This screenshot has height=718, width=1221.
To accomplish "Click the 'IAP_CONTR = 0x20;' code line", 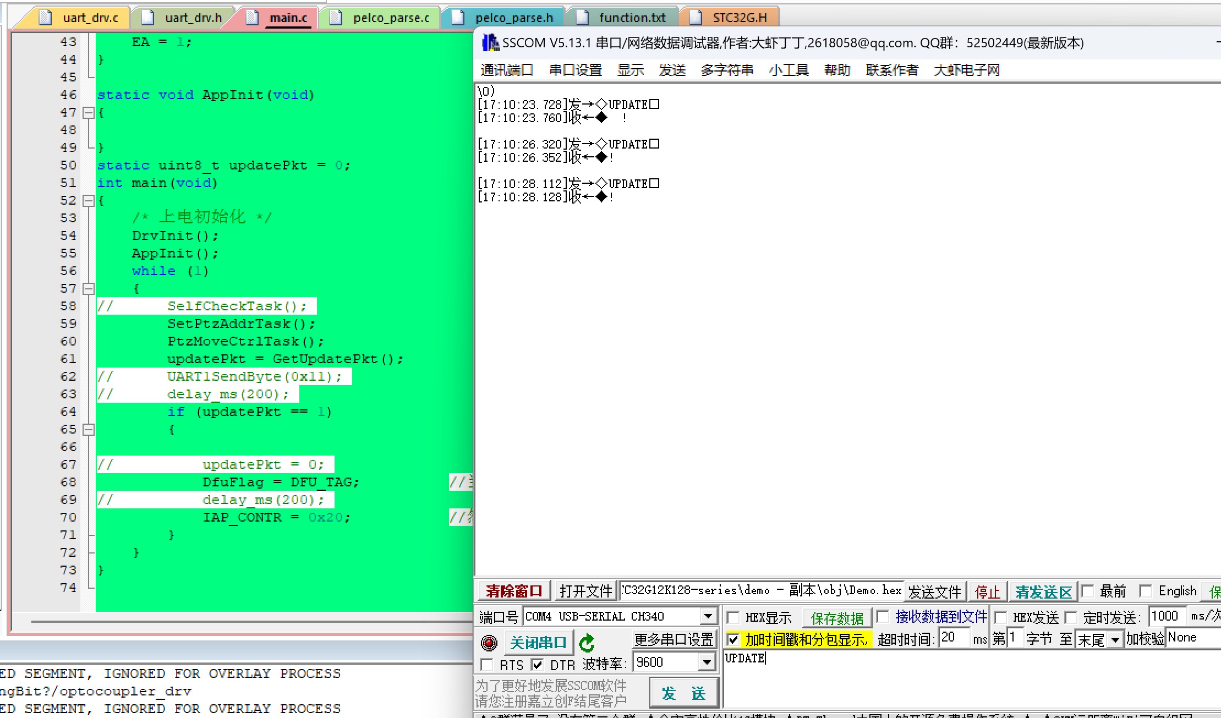I will click(276, 517).
